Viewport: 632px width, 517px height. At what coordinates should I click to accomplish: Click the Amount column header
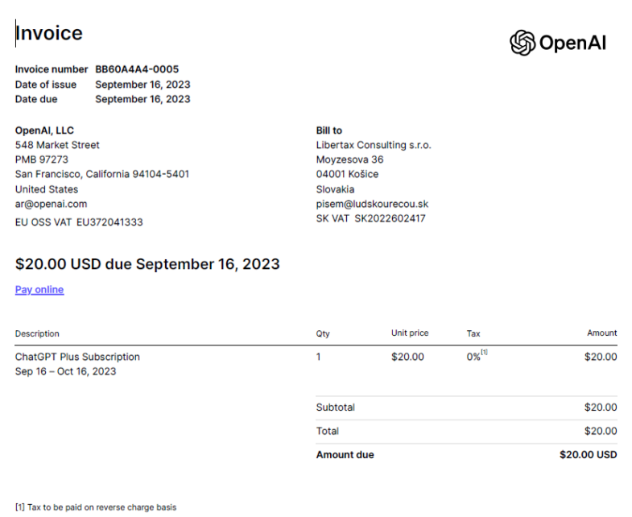(x=602, y=333)
